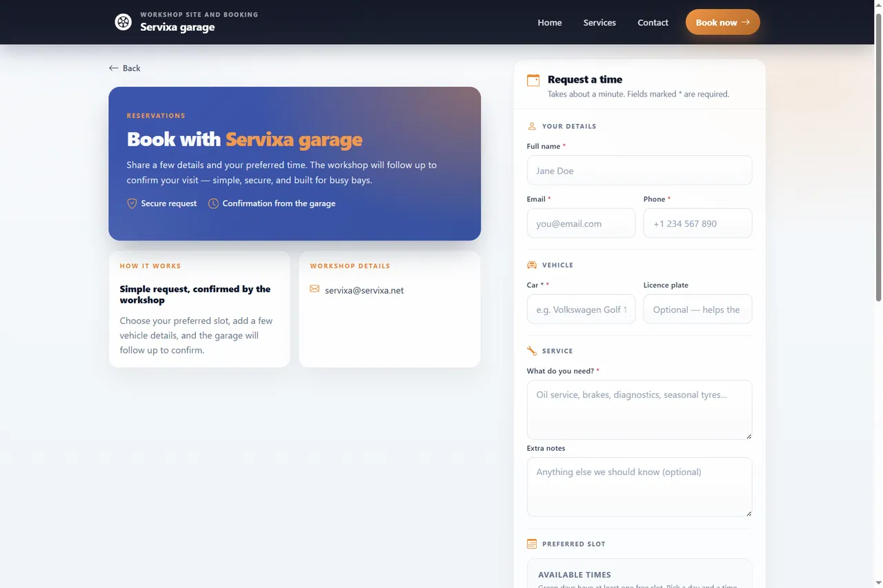This screenshot has height=588, width=883.
Task: Click the Book with Servixa garage heading
Action: [x=244, y=139]
